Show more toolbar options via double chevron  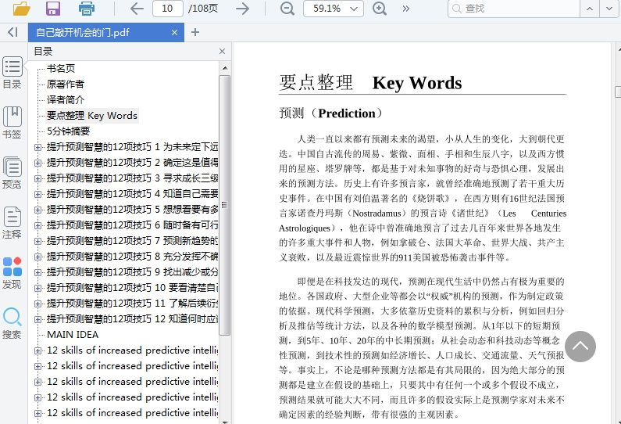[406, 9]
